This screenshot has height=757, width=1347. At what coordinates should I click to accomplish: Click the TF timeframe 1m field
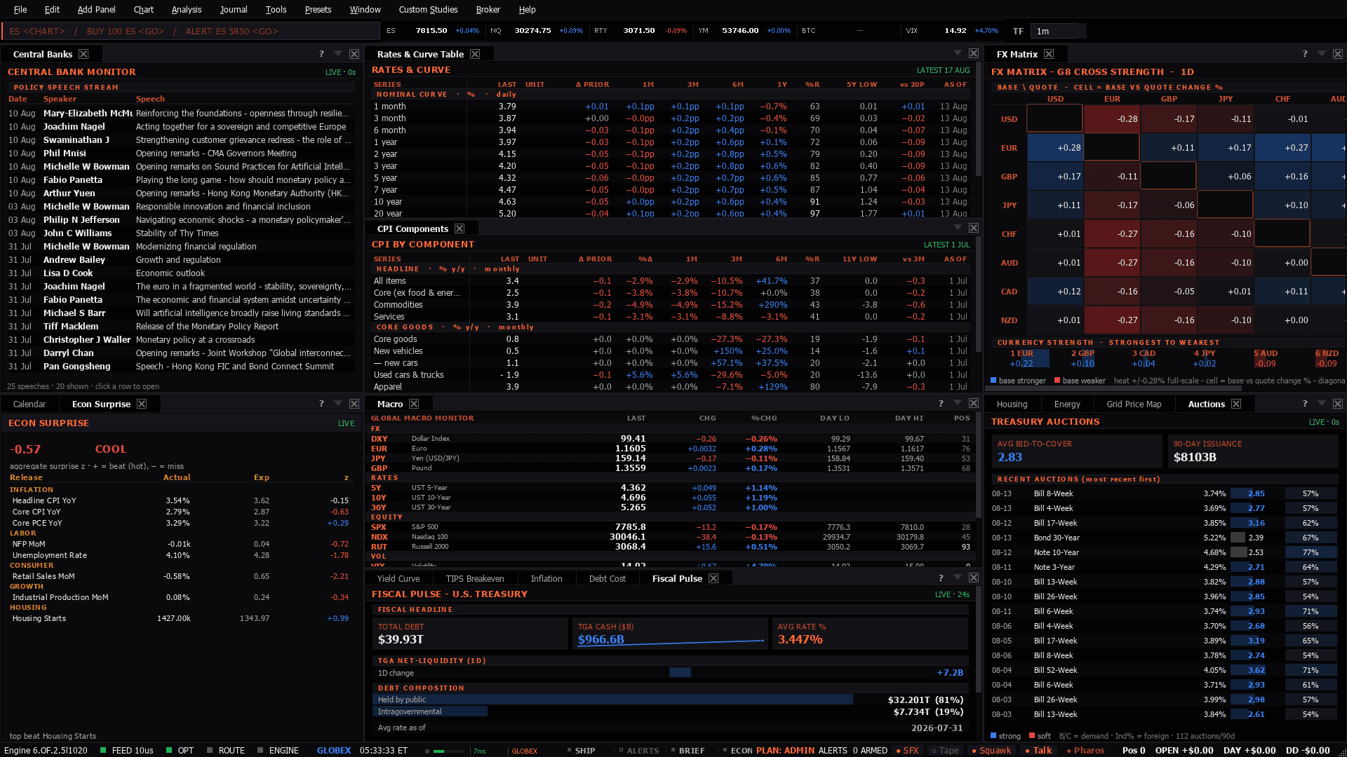pos(1058,31)
